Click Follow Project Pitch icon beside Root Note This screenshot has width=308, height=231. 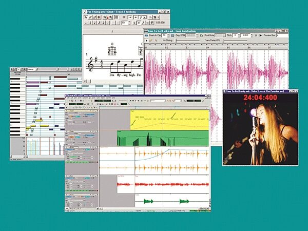(202, 35)
